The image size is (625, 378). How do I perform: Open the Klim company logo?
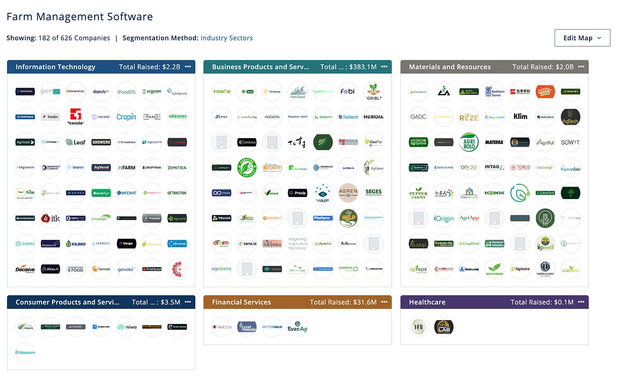tap(520, 117)
